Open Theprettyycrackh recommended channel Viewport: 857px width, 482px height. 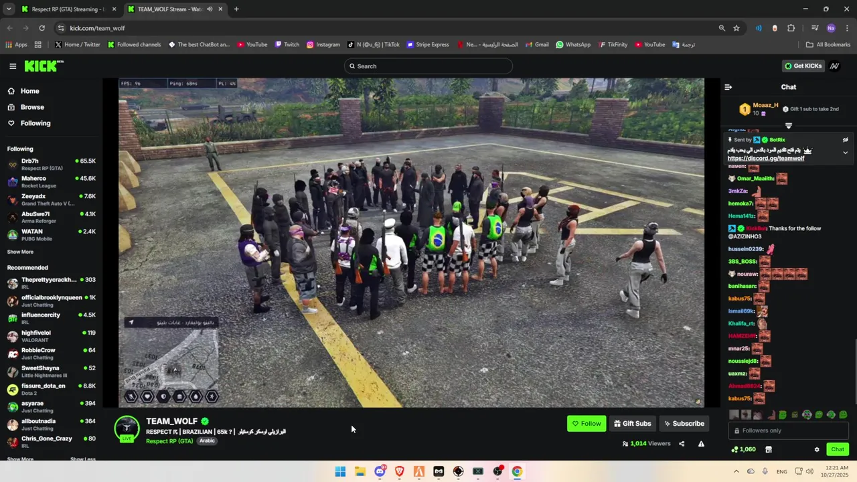coord(52,283)
